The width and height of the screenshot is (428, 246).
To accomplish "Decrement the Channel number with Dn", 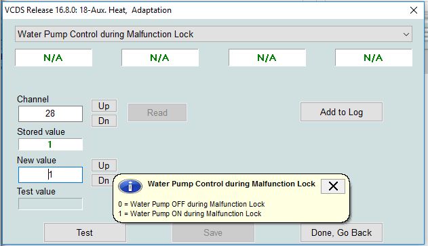I will pyautogui.click(x=104, y=121).
